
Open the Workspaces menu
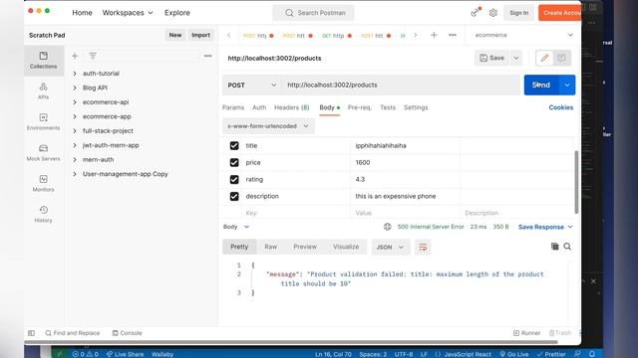tap(128, 13)
